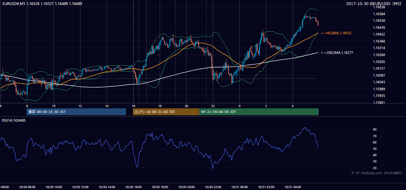
Task: Click hour tick 10 under the price chart
Action: coord(54,106)
